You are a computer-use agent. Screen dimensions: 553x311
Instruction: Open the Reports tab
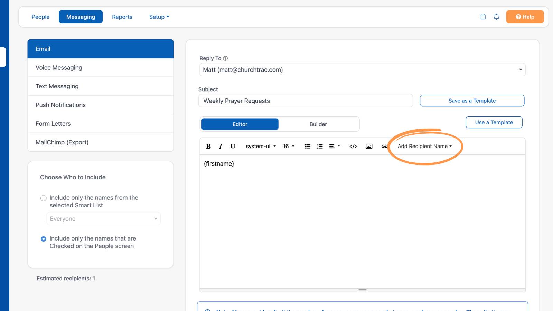pyautogui.click(x=122, y=17)
